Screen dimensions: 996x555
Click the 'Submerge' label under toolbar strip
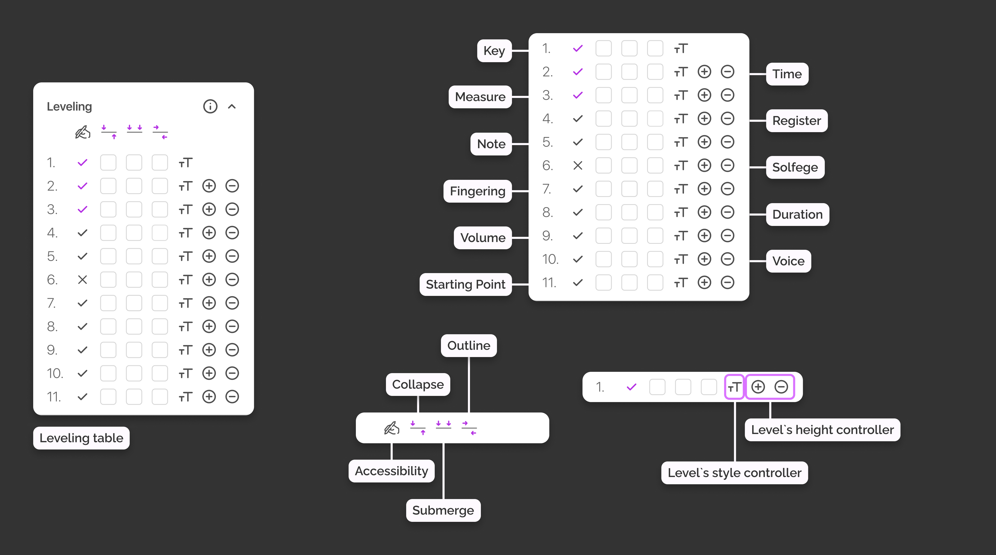coord(443,511)
